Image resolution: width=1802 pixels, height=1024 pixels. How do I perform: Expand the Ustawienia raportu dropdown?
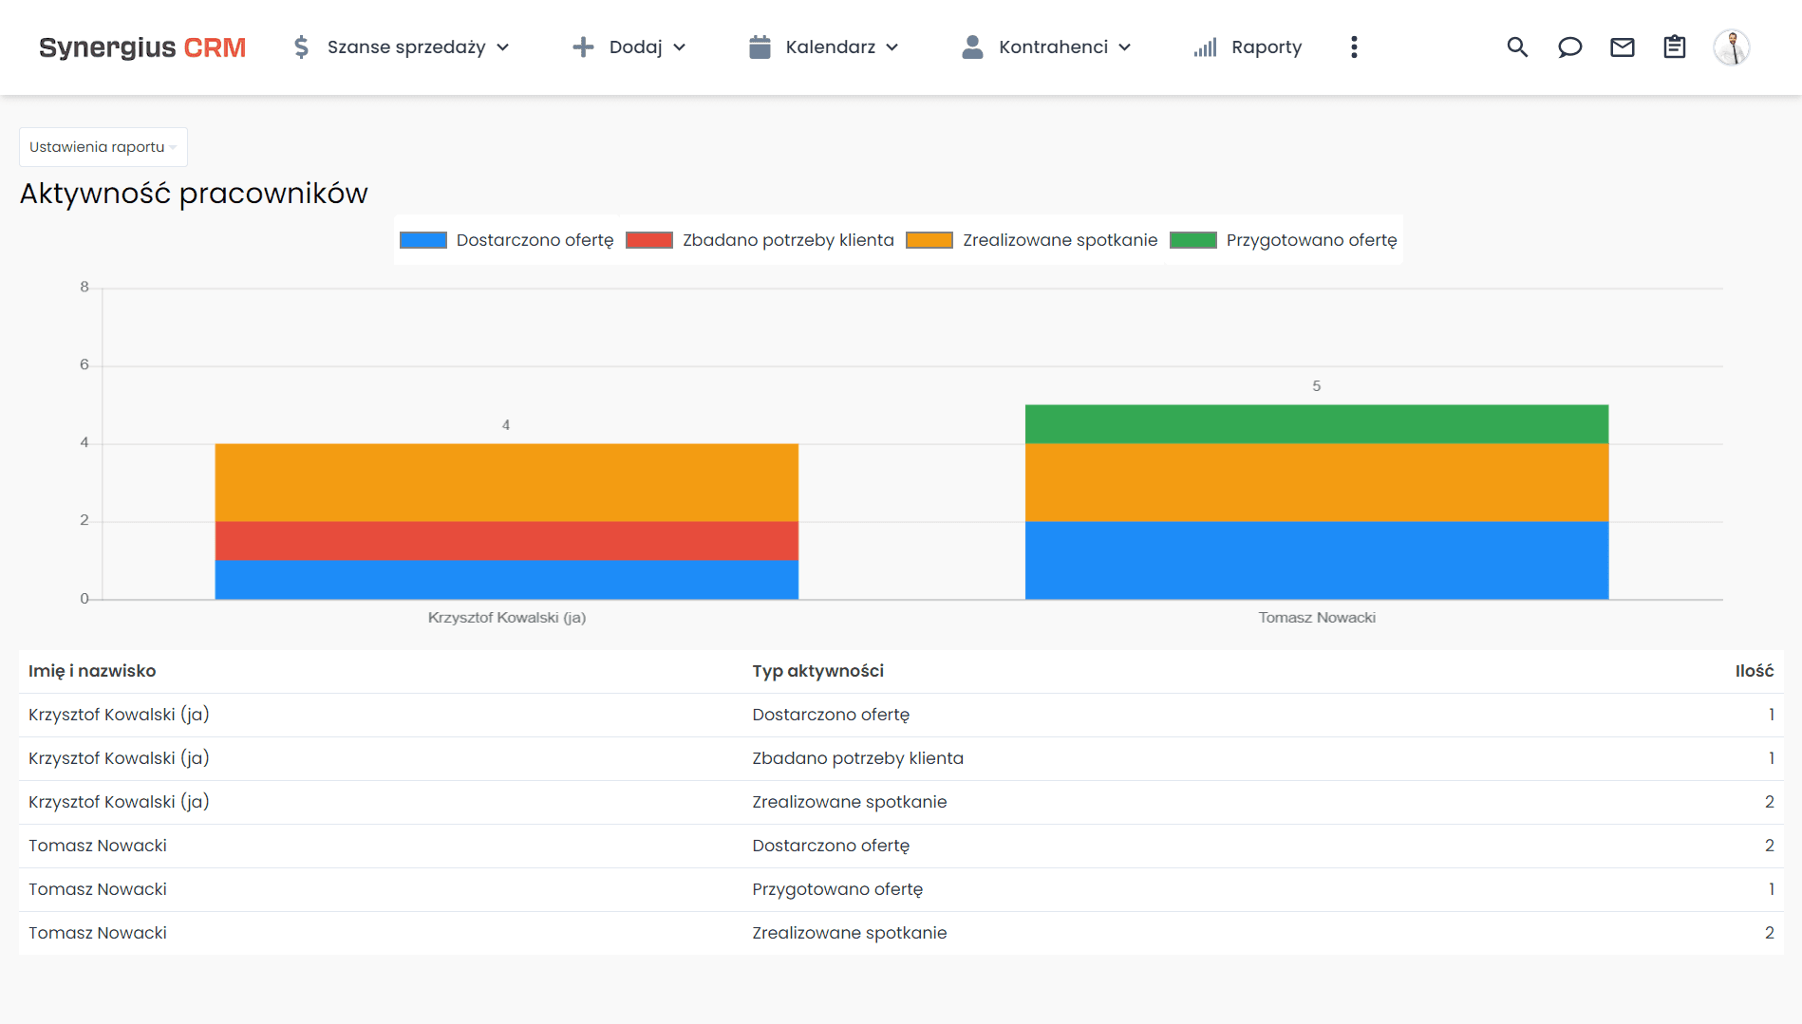coord(103,147)
